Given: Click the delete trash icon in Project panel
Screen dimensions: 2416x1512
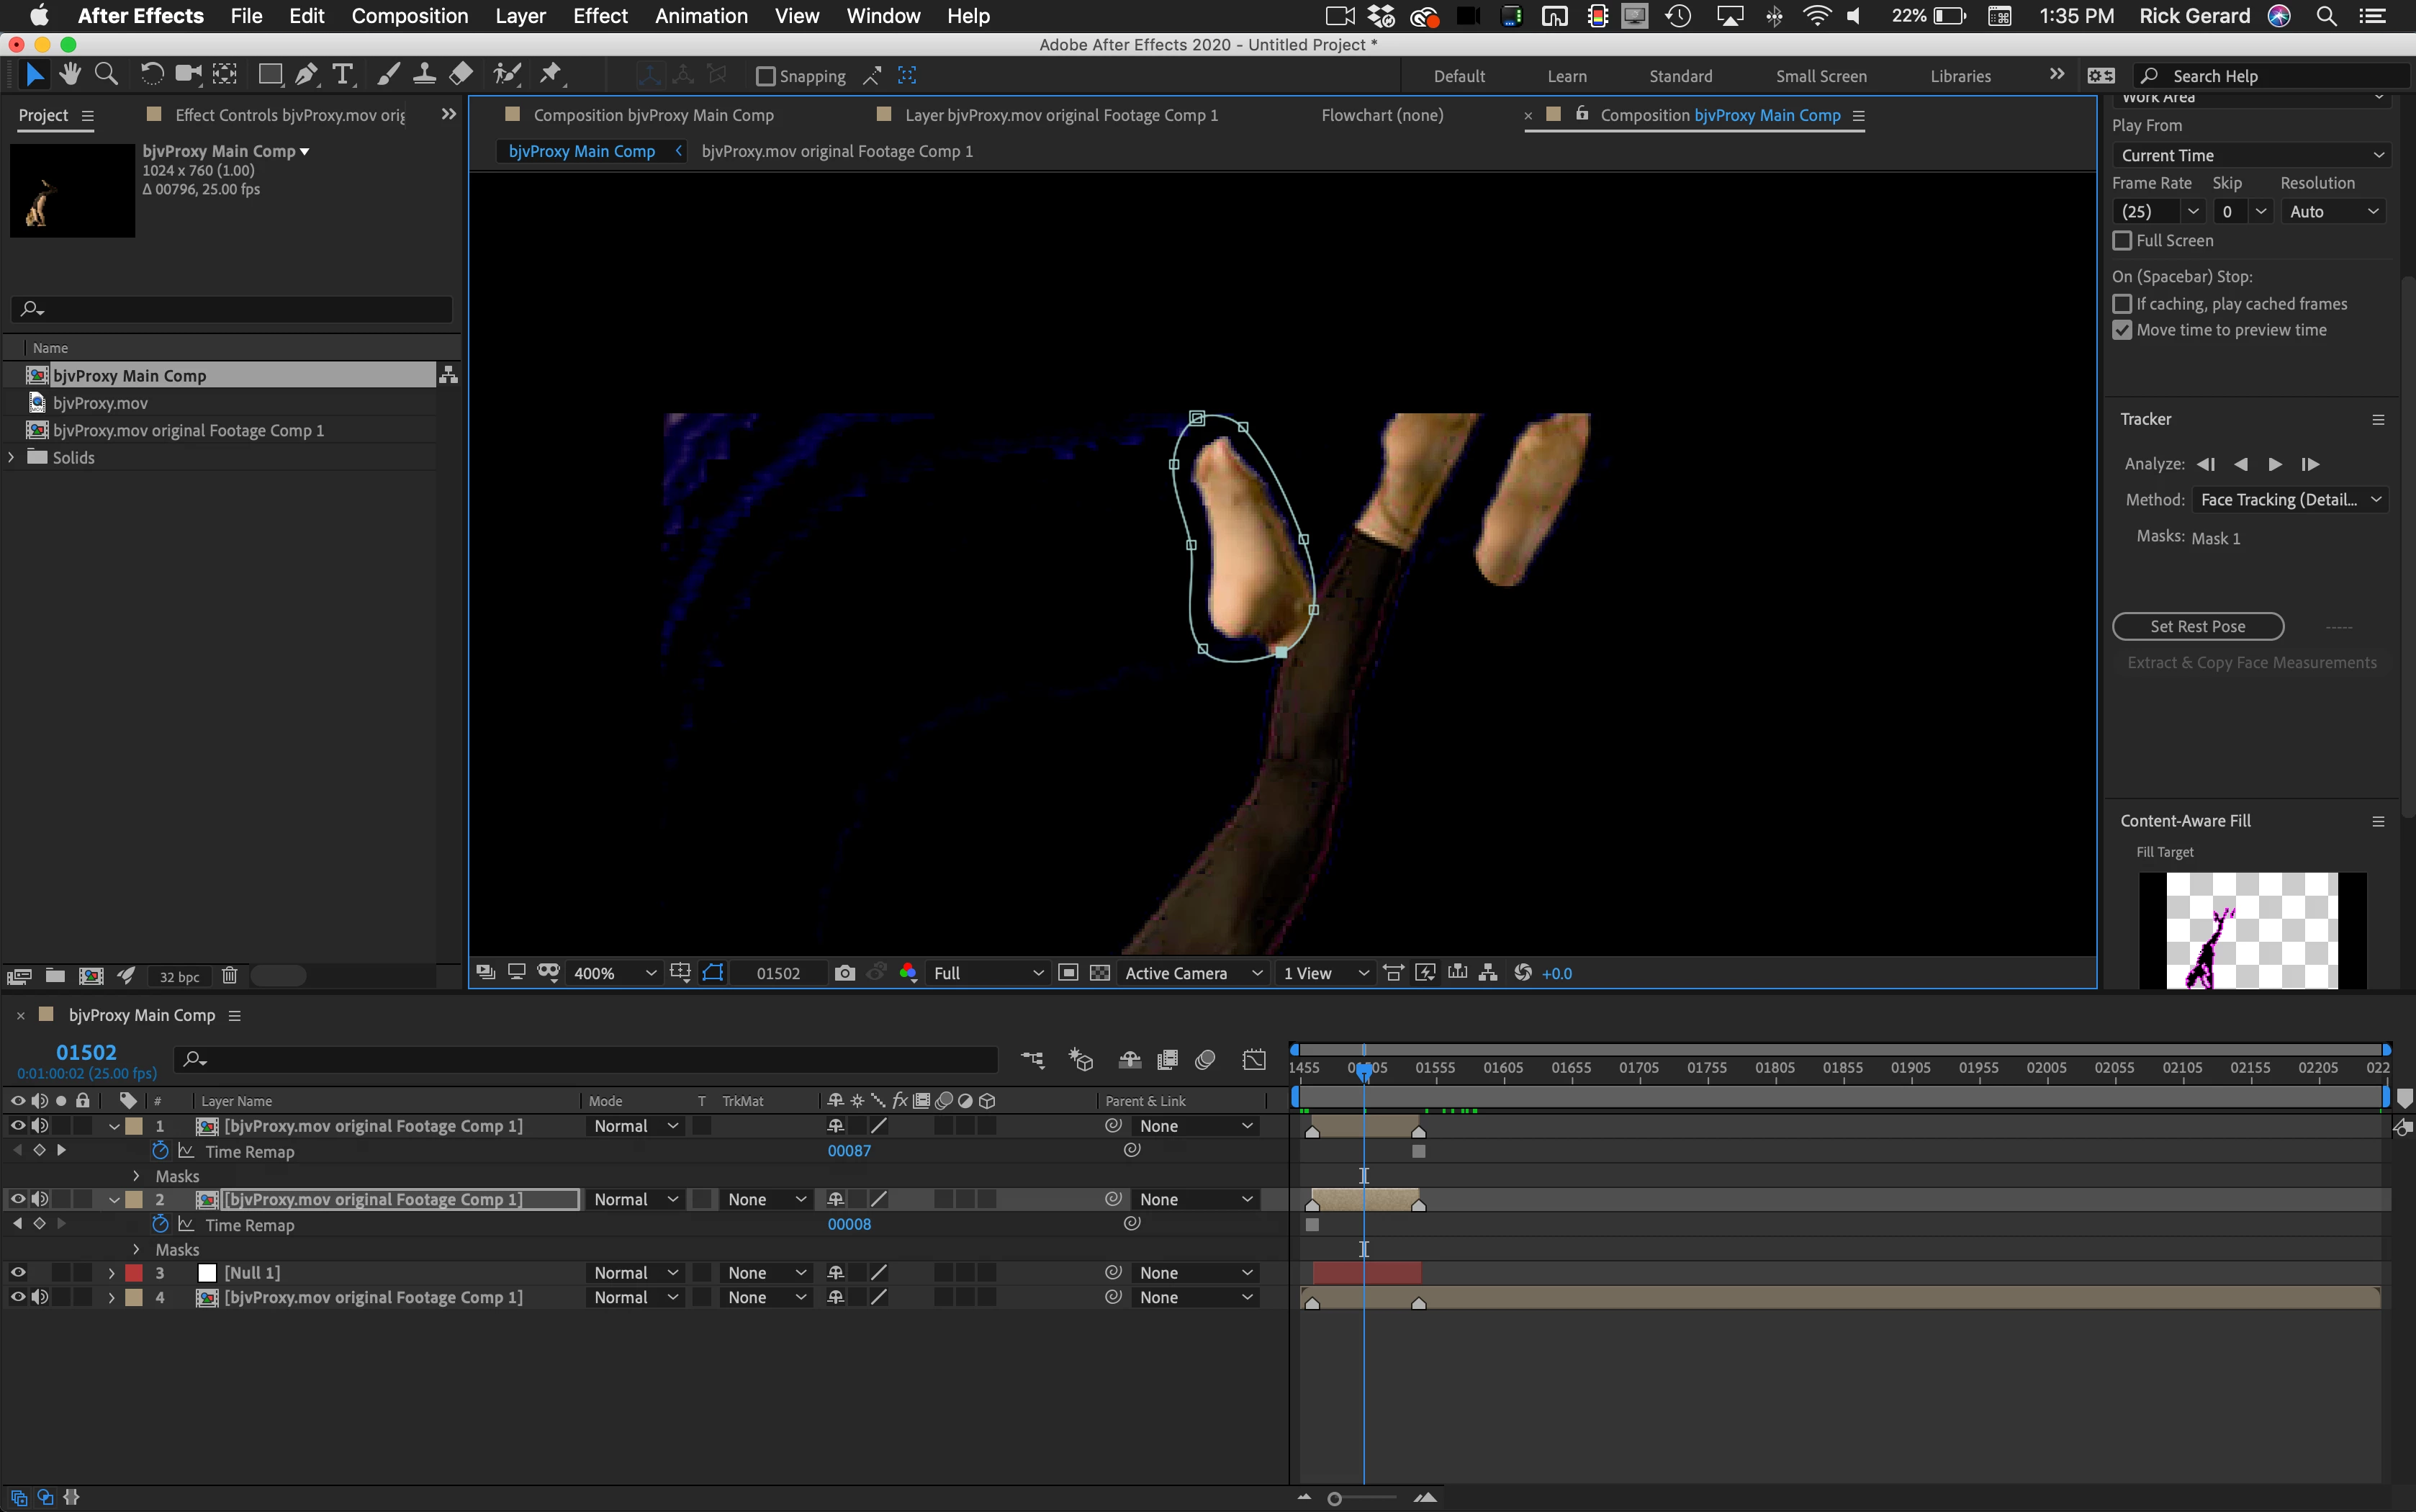Looking at the screenshot, I should tap(229, 976).
